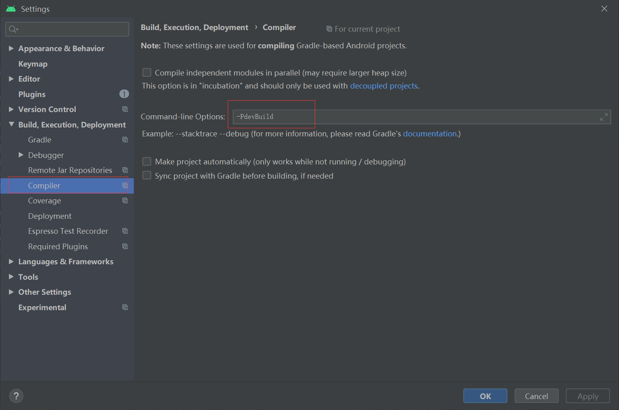Expand the Editor settings section
The image size is (619, 410).
11,79
